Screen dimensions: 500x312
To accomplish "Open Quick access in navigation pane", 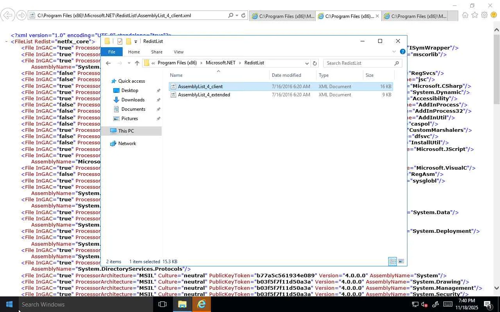I will pyautogui.click(x=131, y=81).
